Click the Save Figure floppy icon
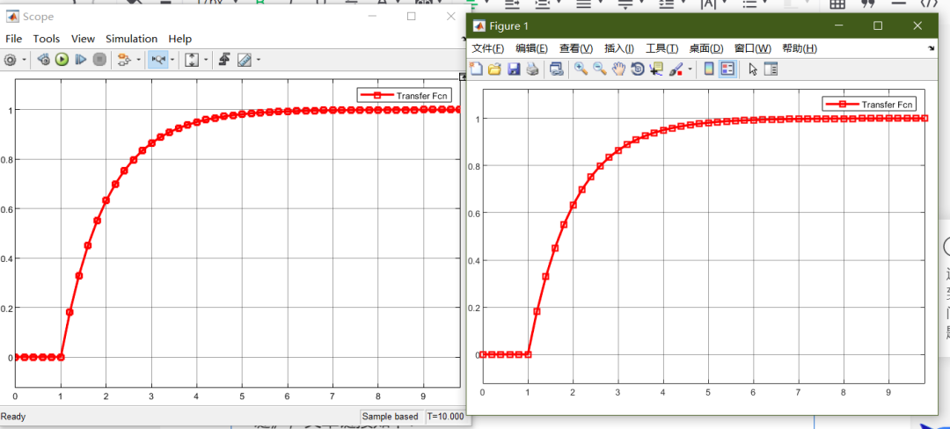950x429 pixels. click(x=514, y=69)
